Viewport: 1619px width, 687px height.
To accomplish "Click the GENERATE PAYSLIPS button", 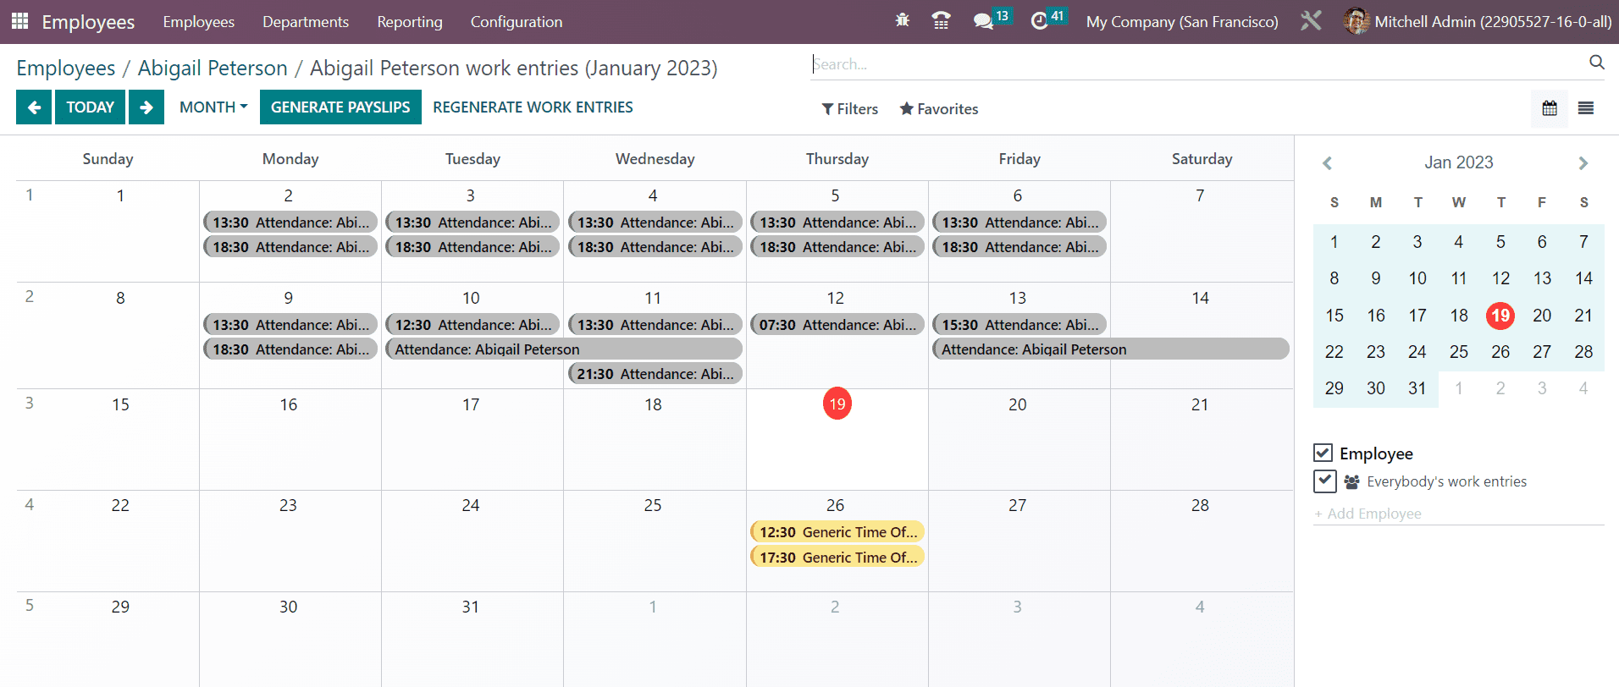I will pyautogui.click(x=340, y=107).
